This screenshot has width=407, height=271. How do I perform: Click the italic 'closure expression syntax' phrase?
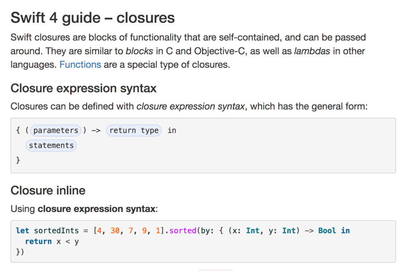pyautogui.click(x=190, y=106)
